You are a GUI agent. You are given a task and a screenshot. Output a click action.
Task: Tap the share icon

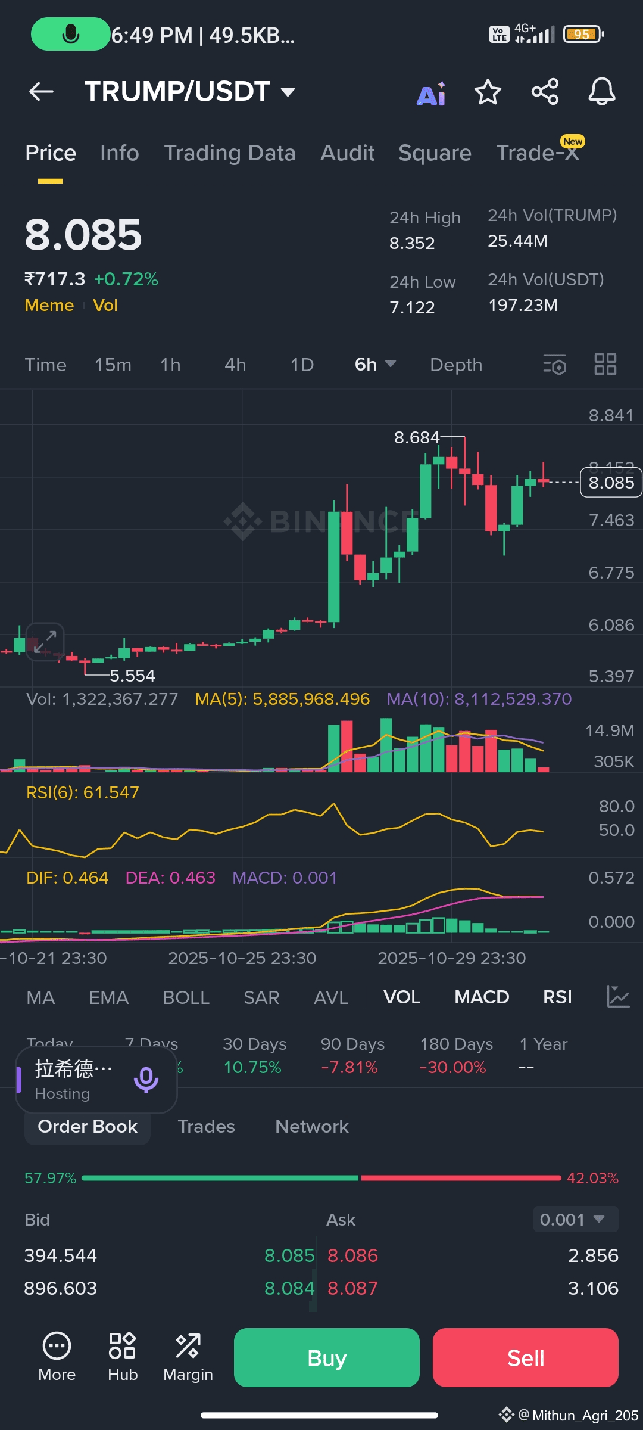[x=545, y=92]
